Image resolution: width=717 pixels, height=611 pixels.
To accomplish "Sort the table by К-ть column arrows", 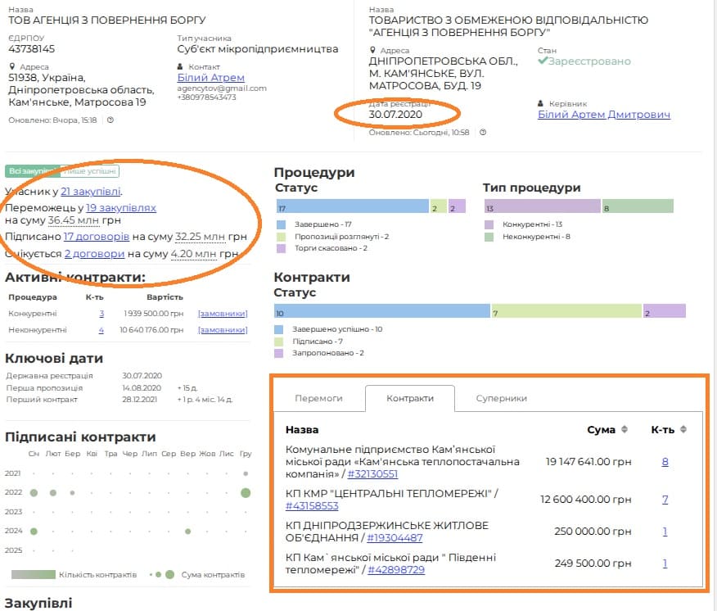I will click(x=683, y=430).
